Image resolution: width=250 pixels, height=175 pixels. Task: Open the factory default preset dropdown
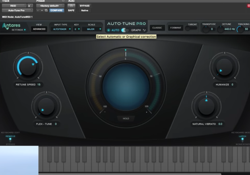(50, 6)
